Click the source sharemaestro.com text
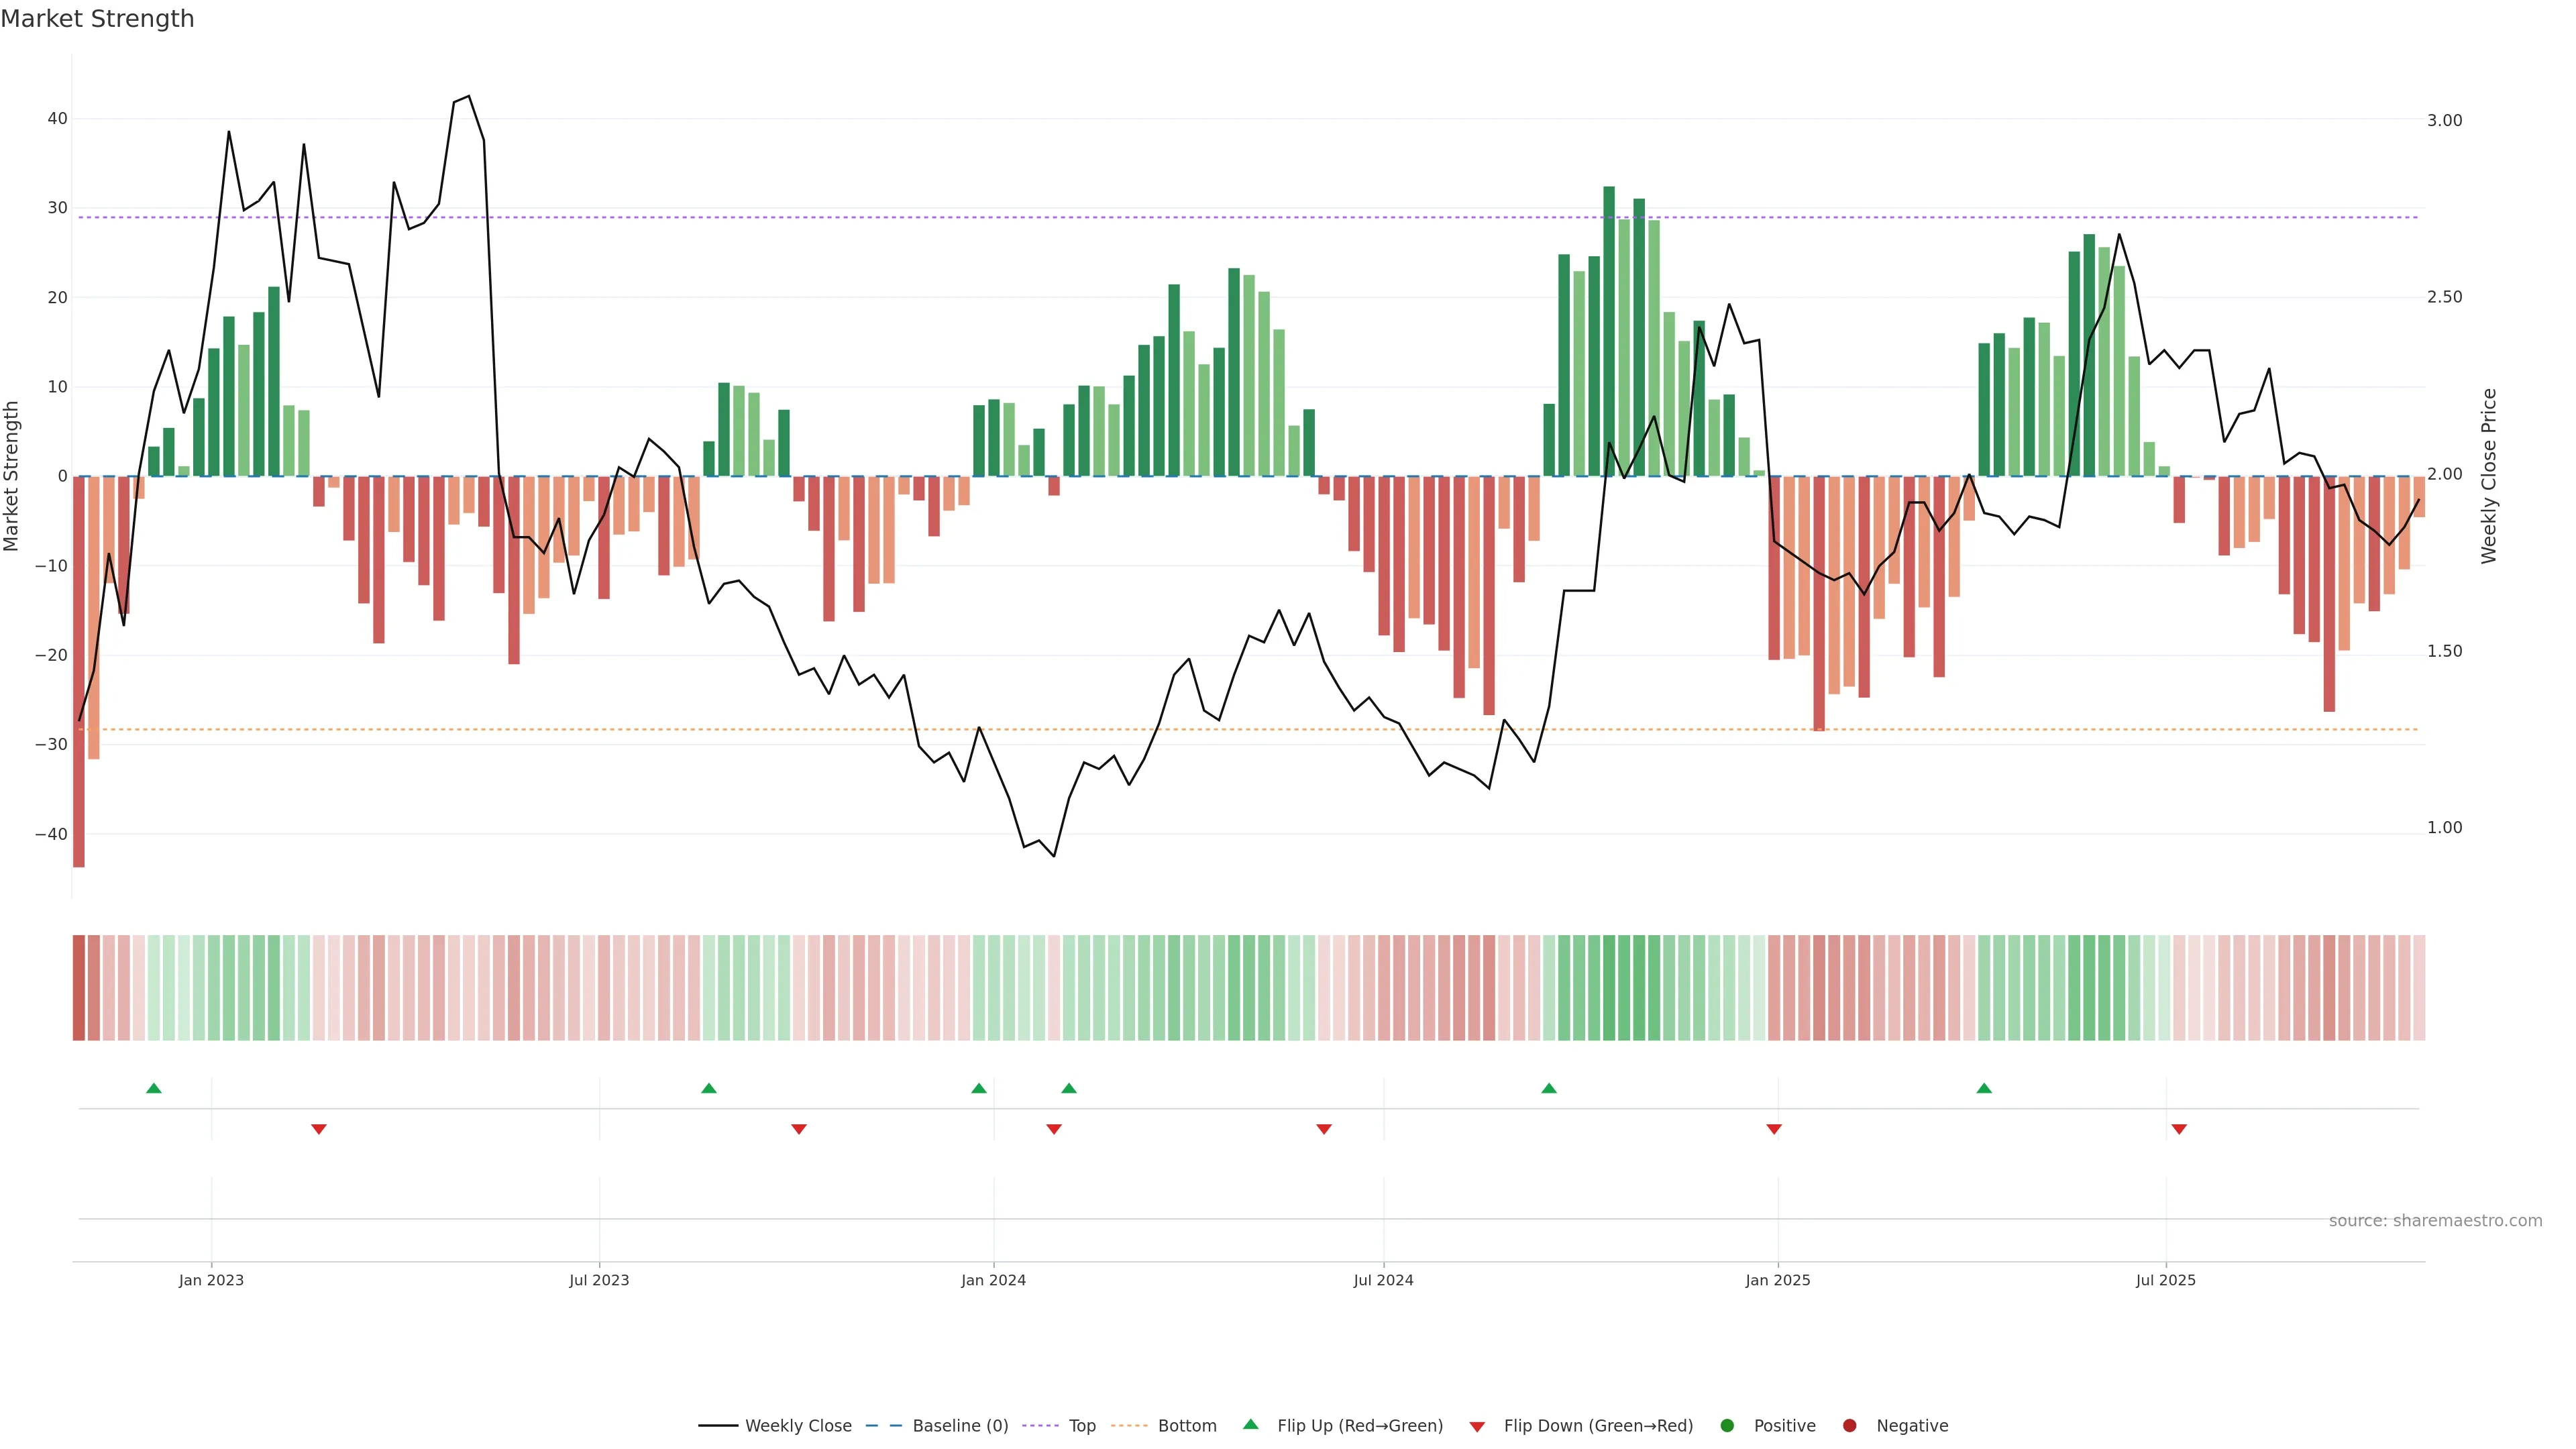This screenshot has width=2576, height=1449. tap(2435, 1221)
